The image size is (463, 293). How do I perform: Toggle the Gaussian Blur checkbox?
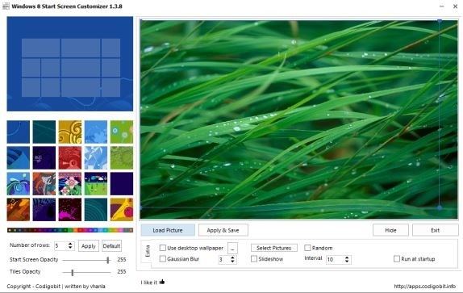pyautogui.click(x=162, y=259)
